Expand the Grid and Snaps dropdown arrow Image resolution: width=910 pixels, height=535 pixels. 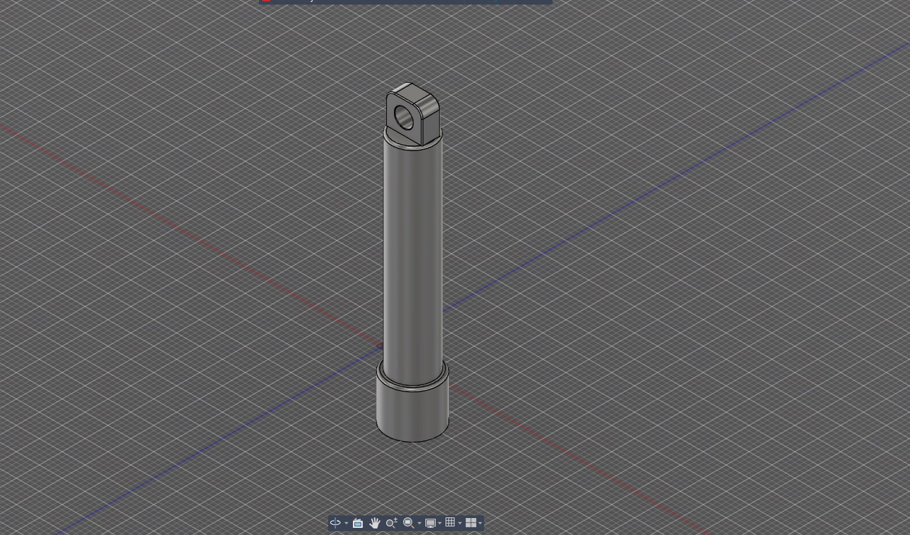460,523
